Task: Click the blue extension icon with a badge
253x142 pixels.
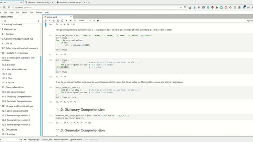Action: tap(244, 7)
